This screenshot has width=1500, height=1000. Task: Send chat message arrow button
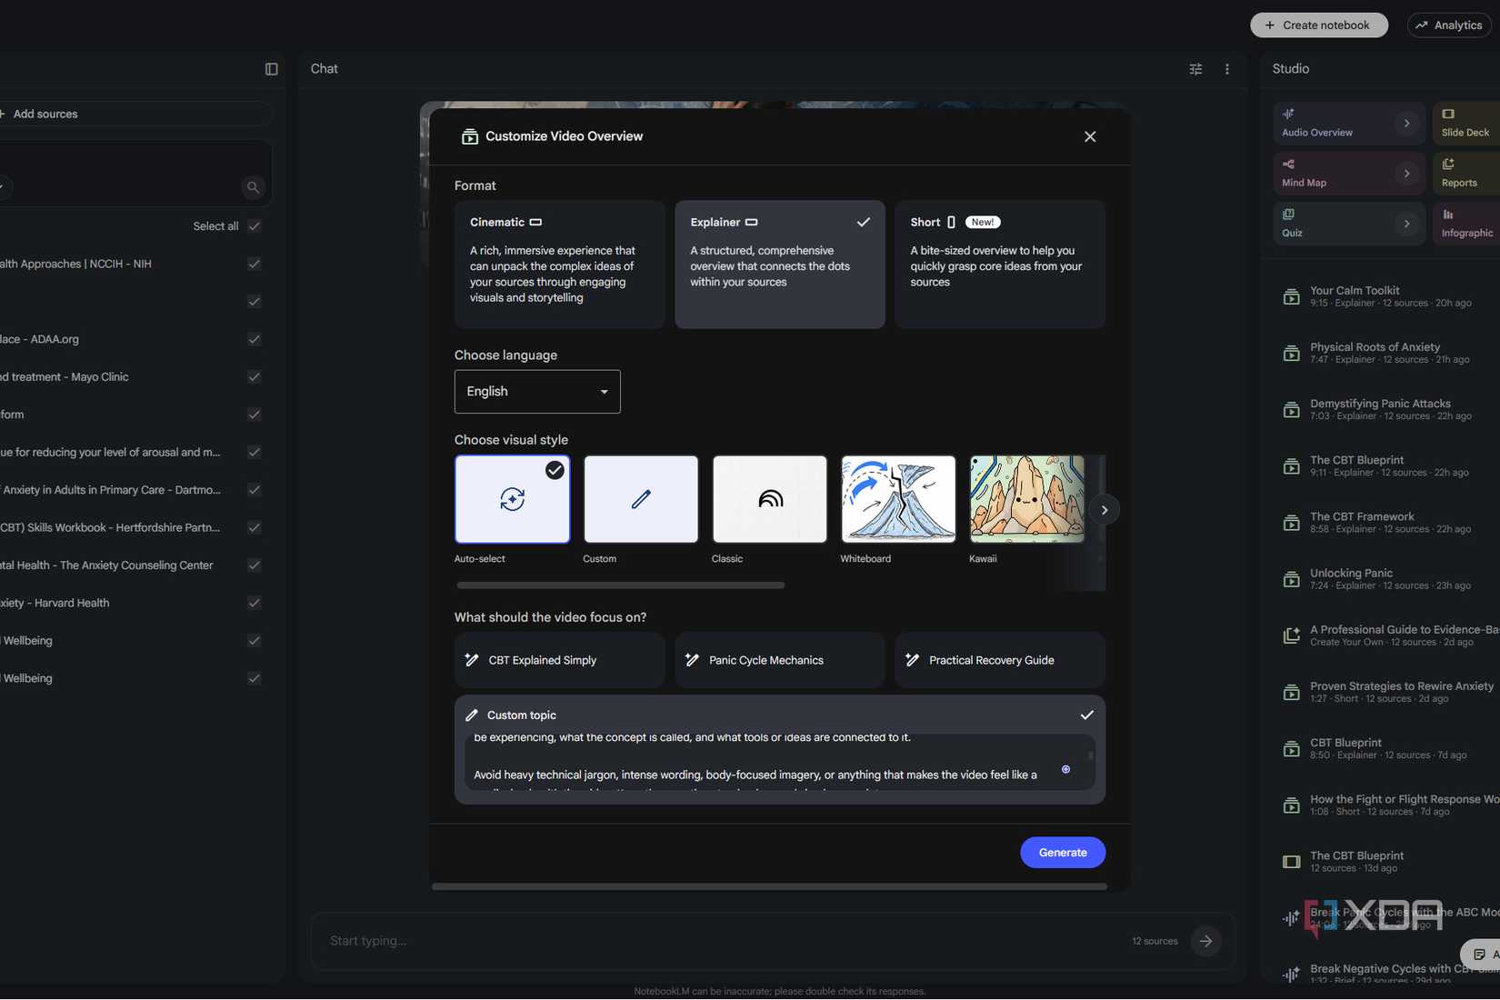(1206, 941)
